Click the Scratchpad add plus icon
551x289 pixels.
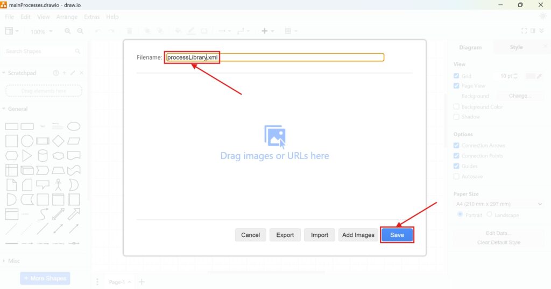click(x=64, y=73)
